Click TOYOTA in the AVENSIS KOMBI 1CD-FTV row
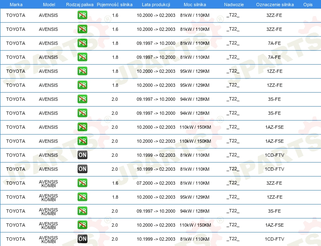Screen dimensions: 321x246 pyautogui.click(x=16, y=239)
